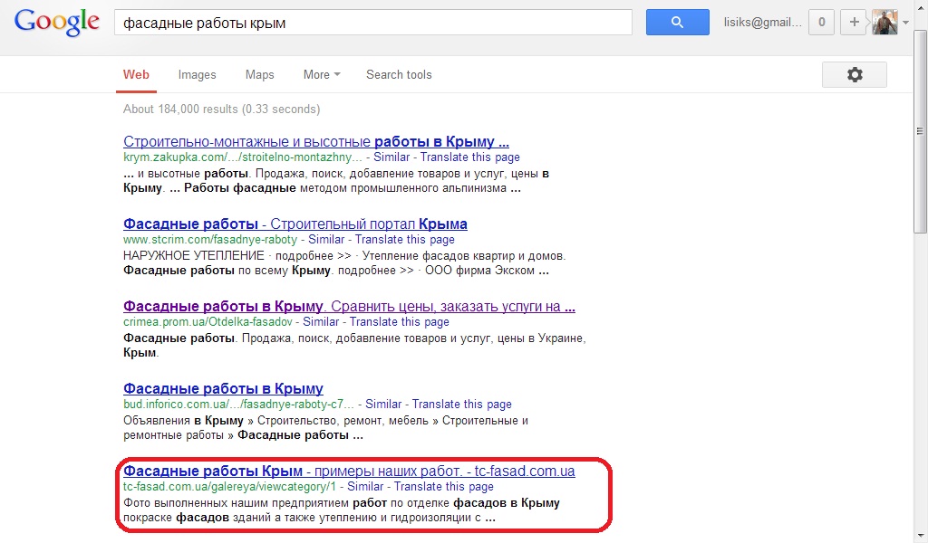Viewport: 928px width, 543px height.
Task: Open the settings gear options
Action: click(854, 74)
